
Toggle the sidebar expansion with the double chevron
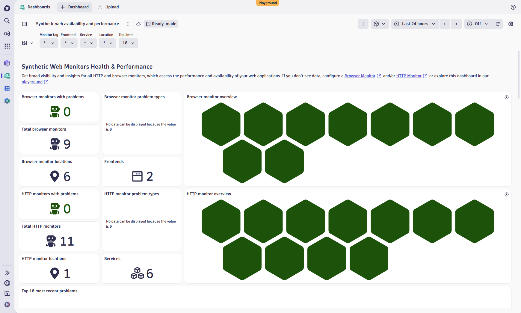(x=7, y=273)
